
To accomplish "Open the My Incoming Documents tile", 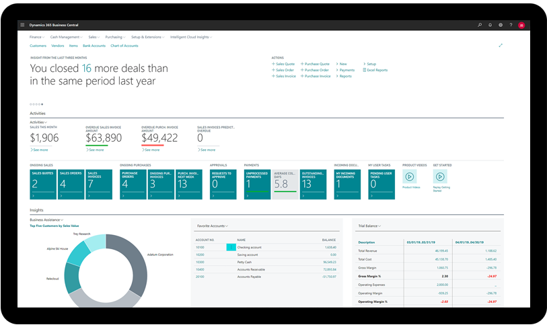I will (x=347, y=185).
